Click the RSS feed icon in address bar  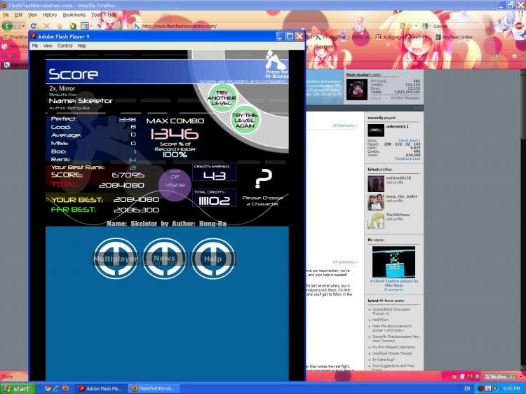click(x=403, y=26)
